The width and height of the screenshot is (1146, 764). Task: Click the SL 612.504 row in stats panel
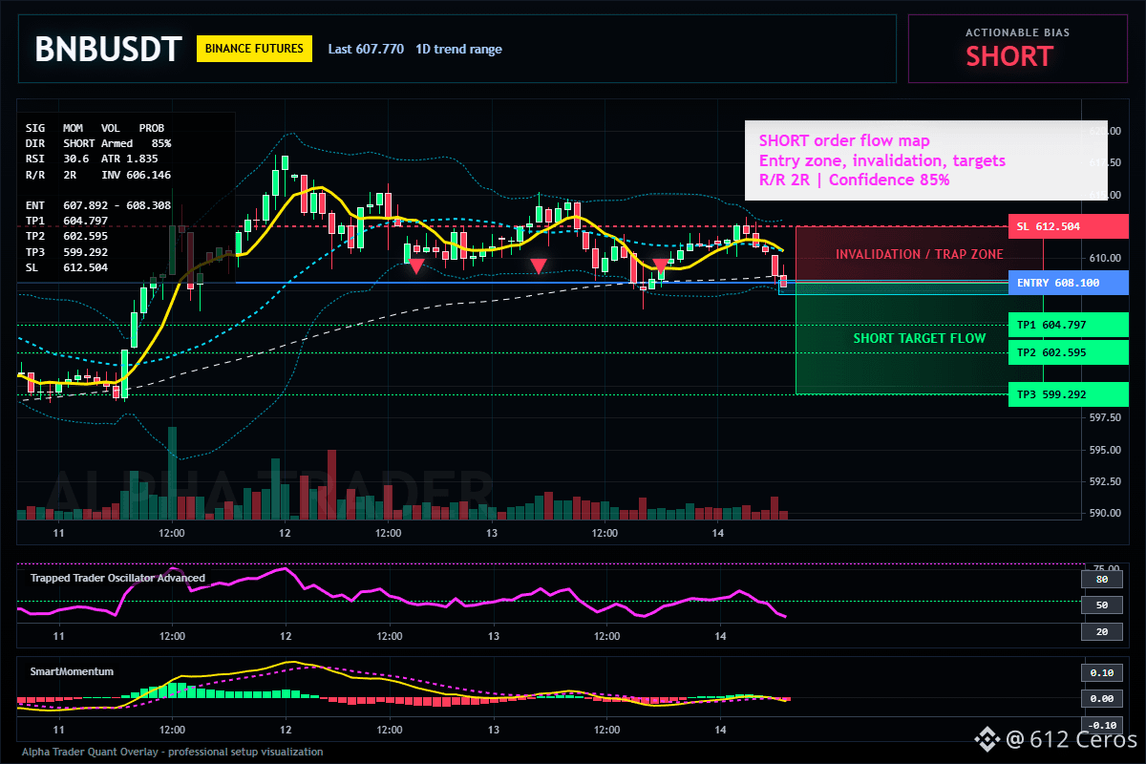67,267
